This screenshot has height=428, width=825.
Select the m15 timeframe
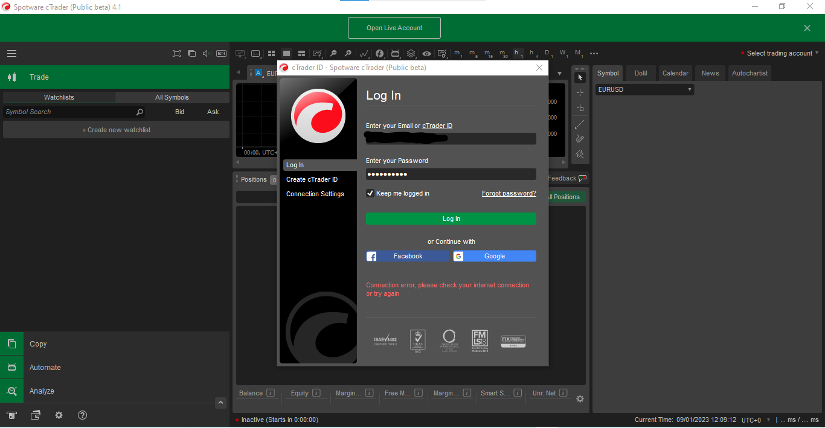tap(488, 53)
